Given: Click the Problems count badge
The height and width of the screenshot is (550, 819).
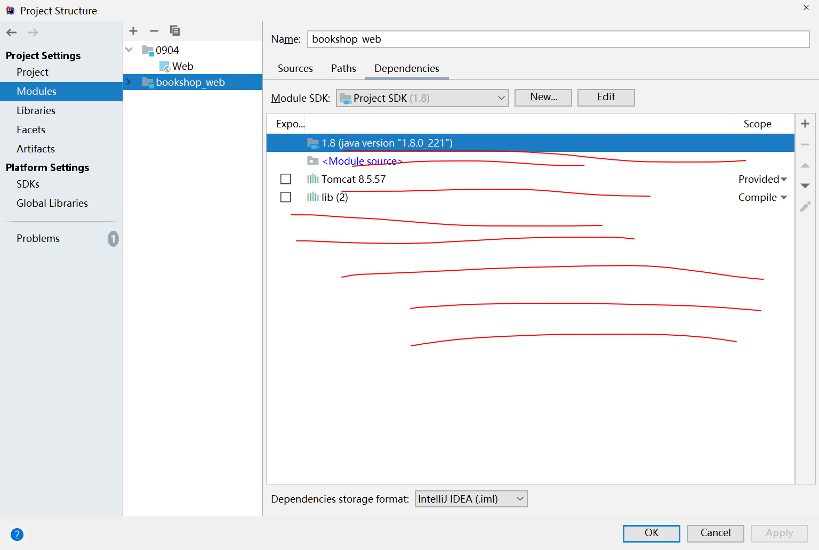Looking at the screenshot, I should tap(113, 239).
